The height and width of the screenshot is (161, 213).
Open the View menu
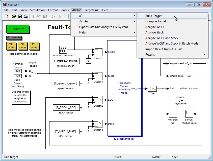click(x=23, y=10)
